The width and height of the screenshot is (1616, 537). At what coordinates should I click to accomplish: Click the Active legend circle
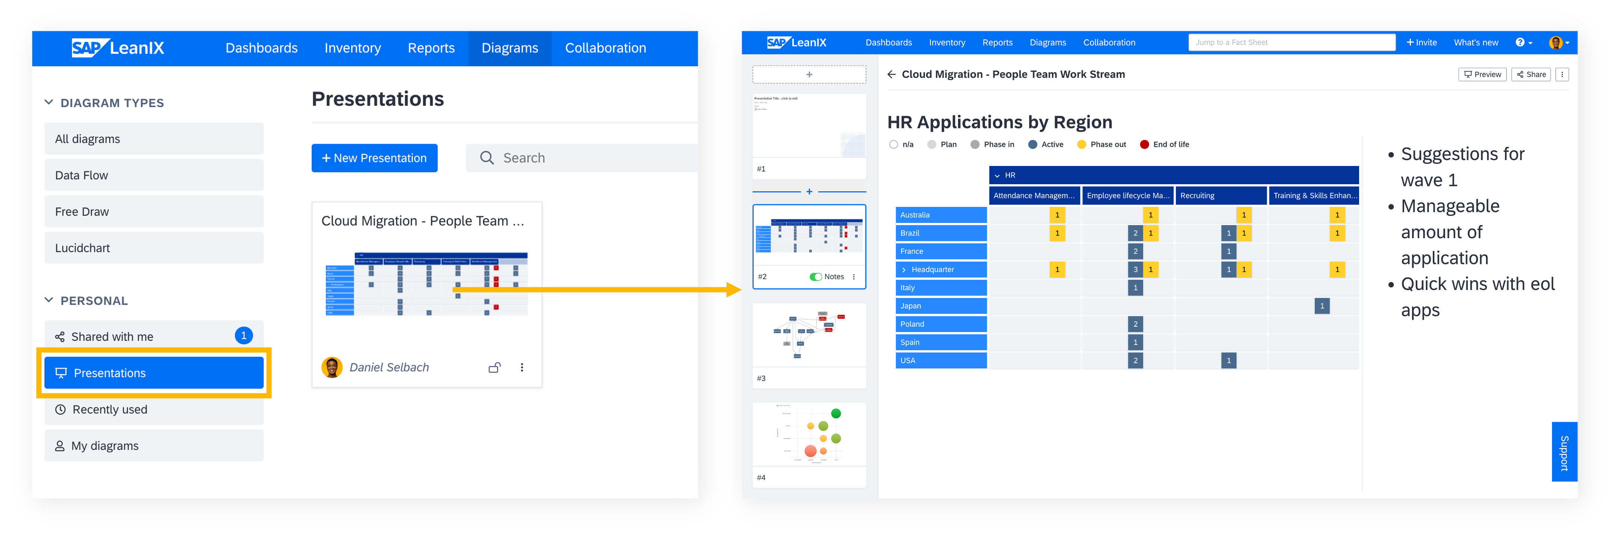(x=1033, y=144)
